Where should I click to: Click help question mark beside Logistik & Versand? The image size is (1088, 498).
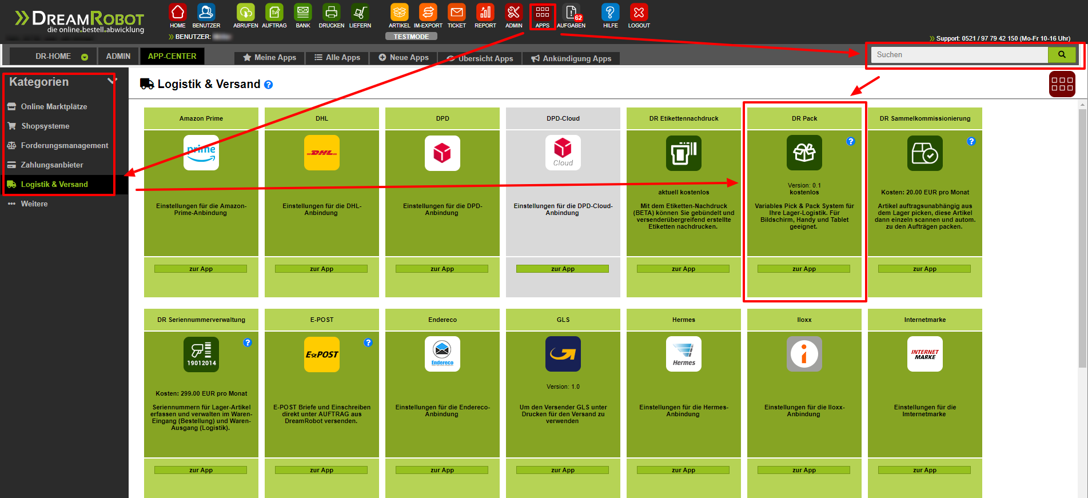pos(269,85)
